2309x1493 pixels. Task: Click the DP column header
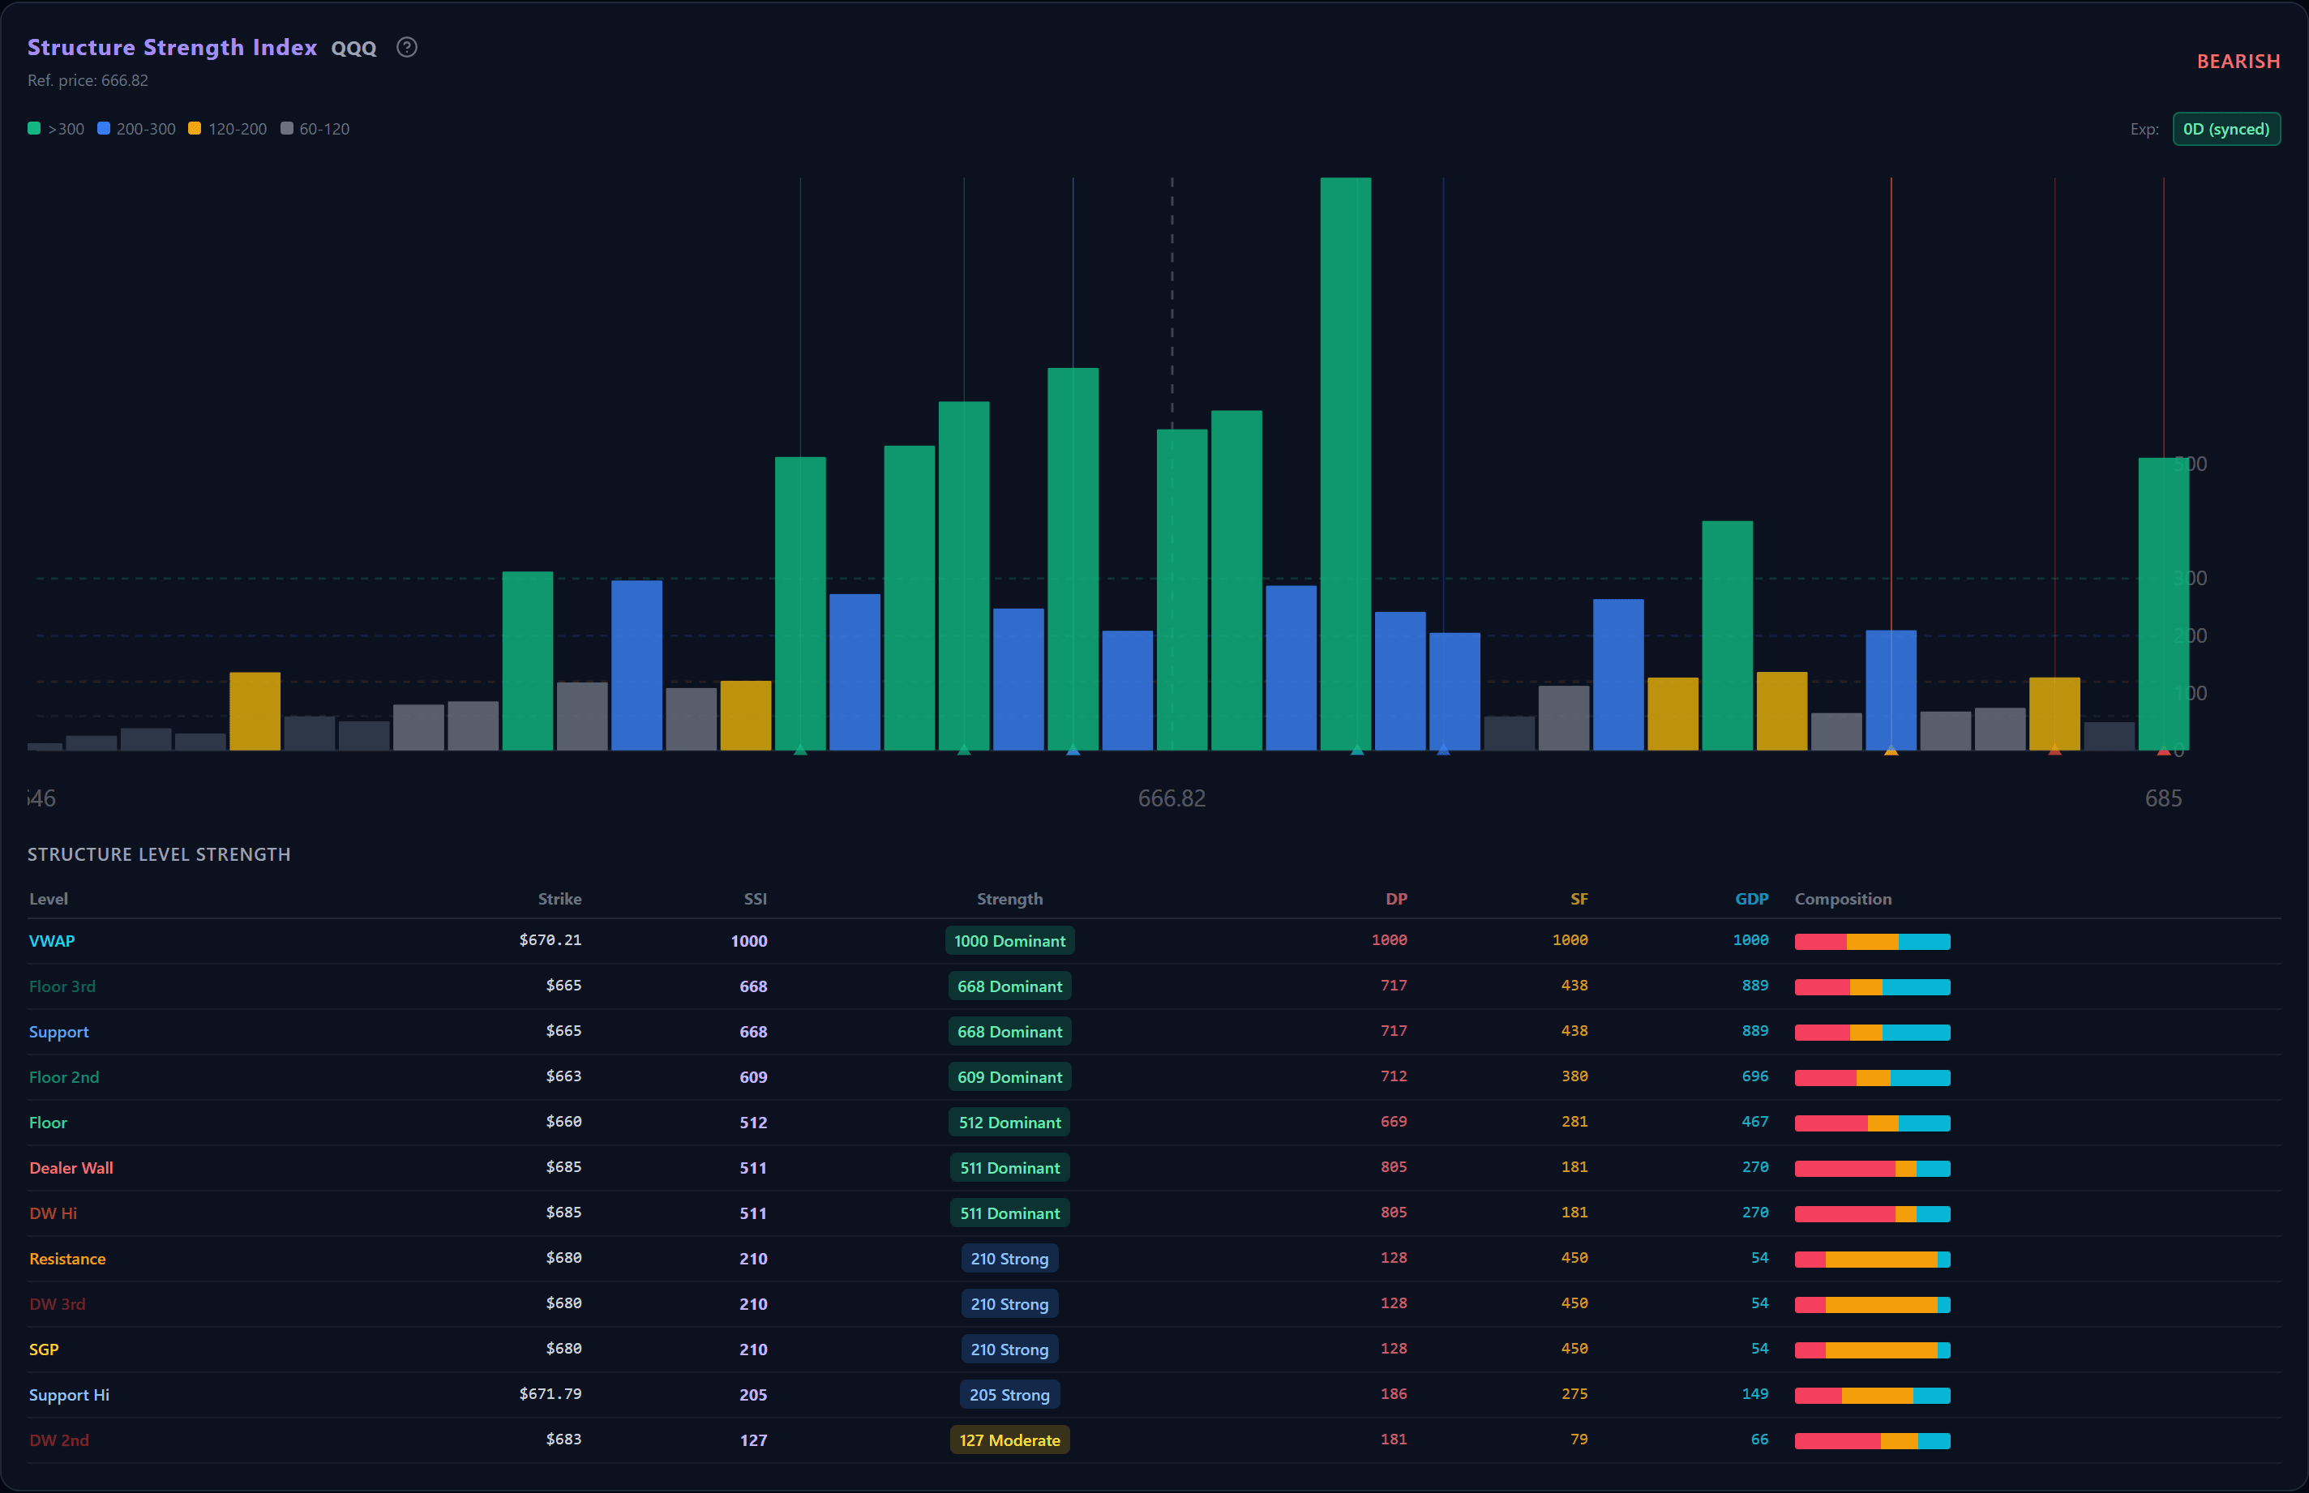(x=1395, y=899)
